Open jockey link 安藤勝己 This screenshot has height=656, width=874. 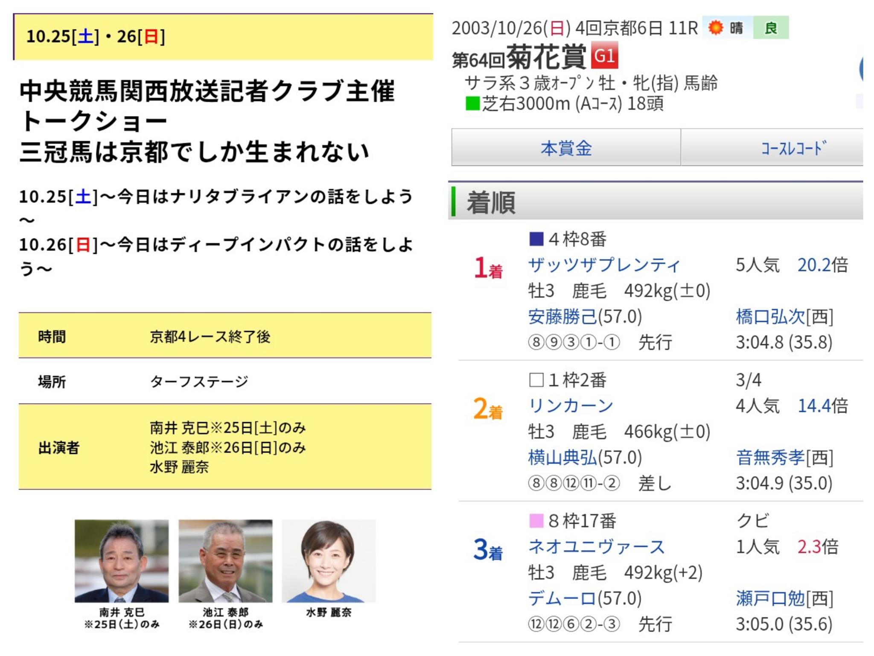(562, 317)
